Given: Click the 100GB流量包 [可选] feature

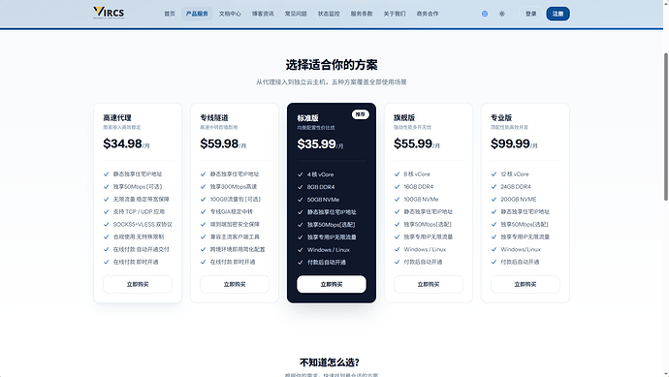Looking at the screenshot, I should click(235, 200).
